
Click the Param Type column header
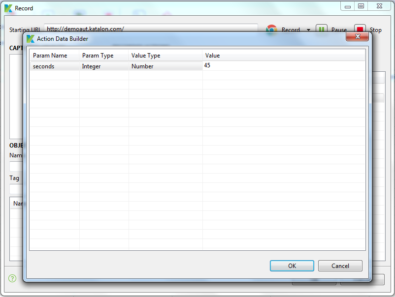104,56
